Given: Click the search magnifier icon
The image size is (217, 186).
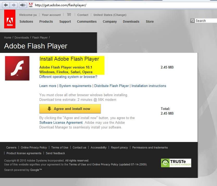Looking at the screenshot, I should pyautogui.click(x=193, y=21).
